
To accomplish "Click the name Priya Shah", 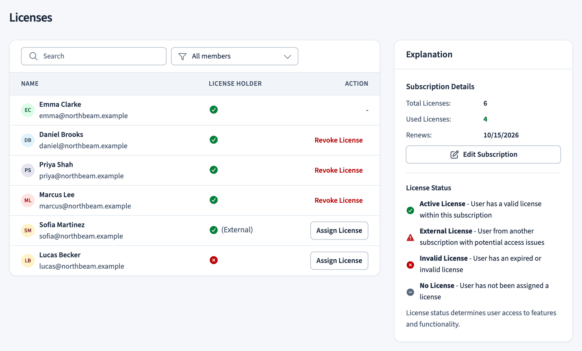I will pyautogui.click(x=56, y=165).
